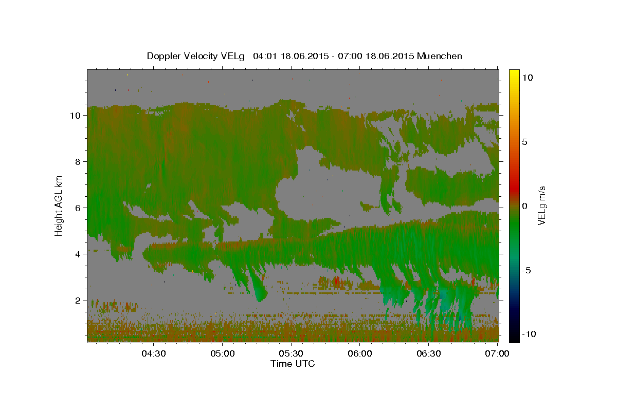Screen dimensions: 617x411
Task: Click the height tick label 2
Action: click(77, 300)
